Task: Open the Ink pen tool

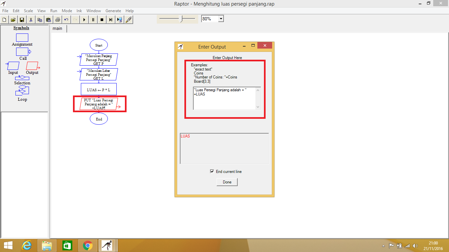Action: (128, 19)
